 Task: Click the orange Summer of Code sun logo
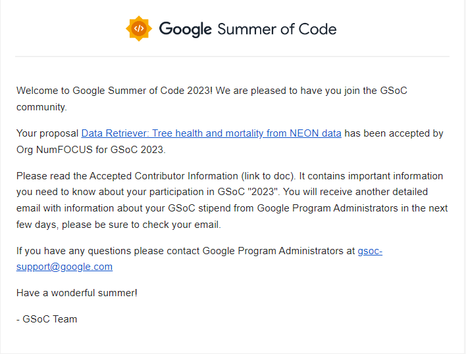(139, 28)
